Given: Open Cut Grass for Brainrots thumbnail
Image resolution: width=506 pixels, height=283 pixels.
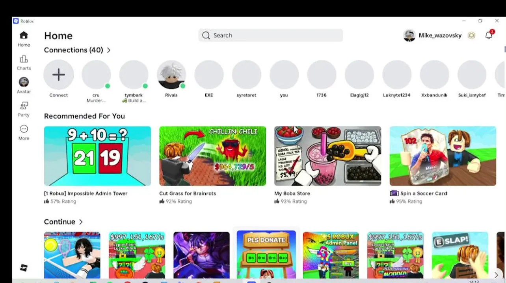Looking at the screenshot, I should pyautogui.click(x=212, y=156).
